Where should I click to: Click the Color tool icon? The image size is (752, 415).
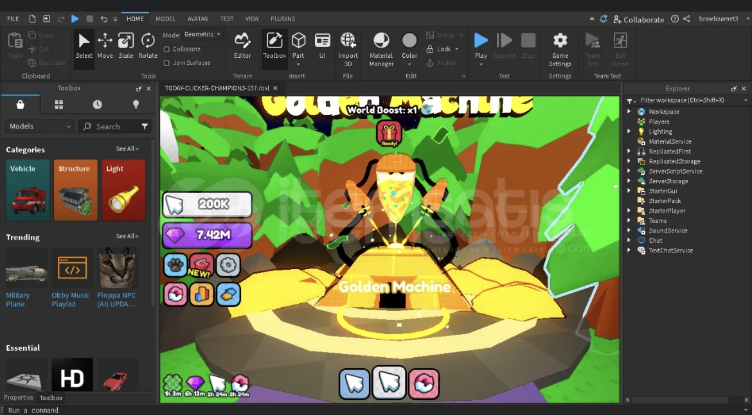[x=409, y=40]
